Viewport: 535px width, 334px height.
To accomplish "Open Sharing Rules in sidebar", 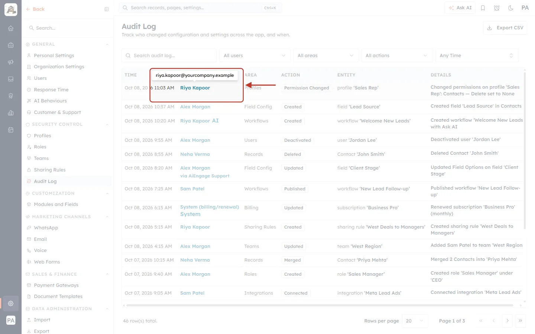I will [50, 170].
